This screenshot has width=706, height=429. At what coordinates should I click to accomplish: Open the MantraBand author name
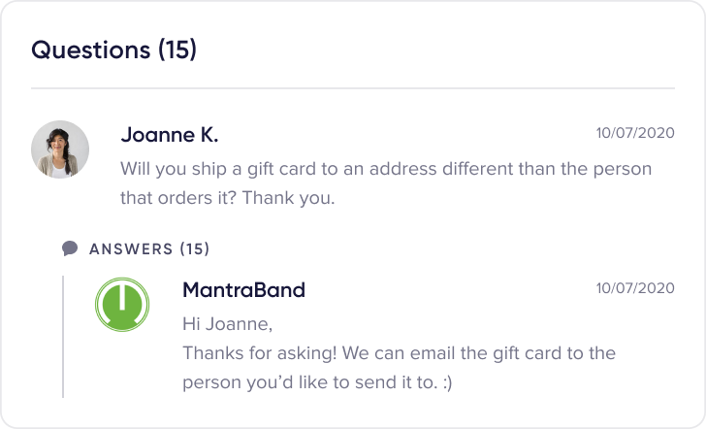[x=243, y=289]
